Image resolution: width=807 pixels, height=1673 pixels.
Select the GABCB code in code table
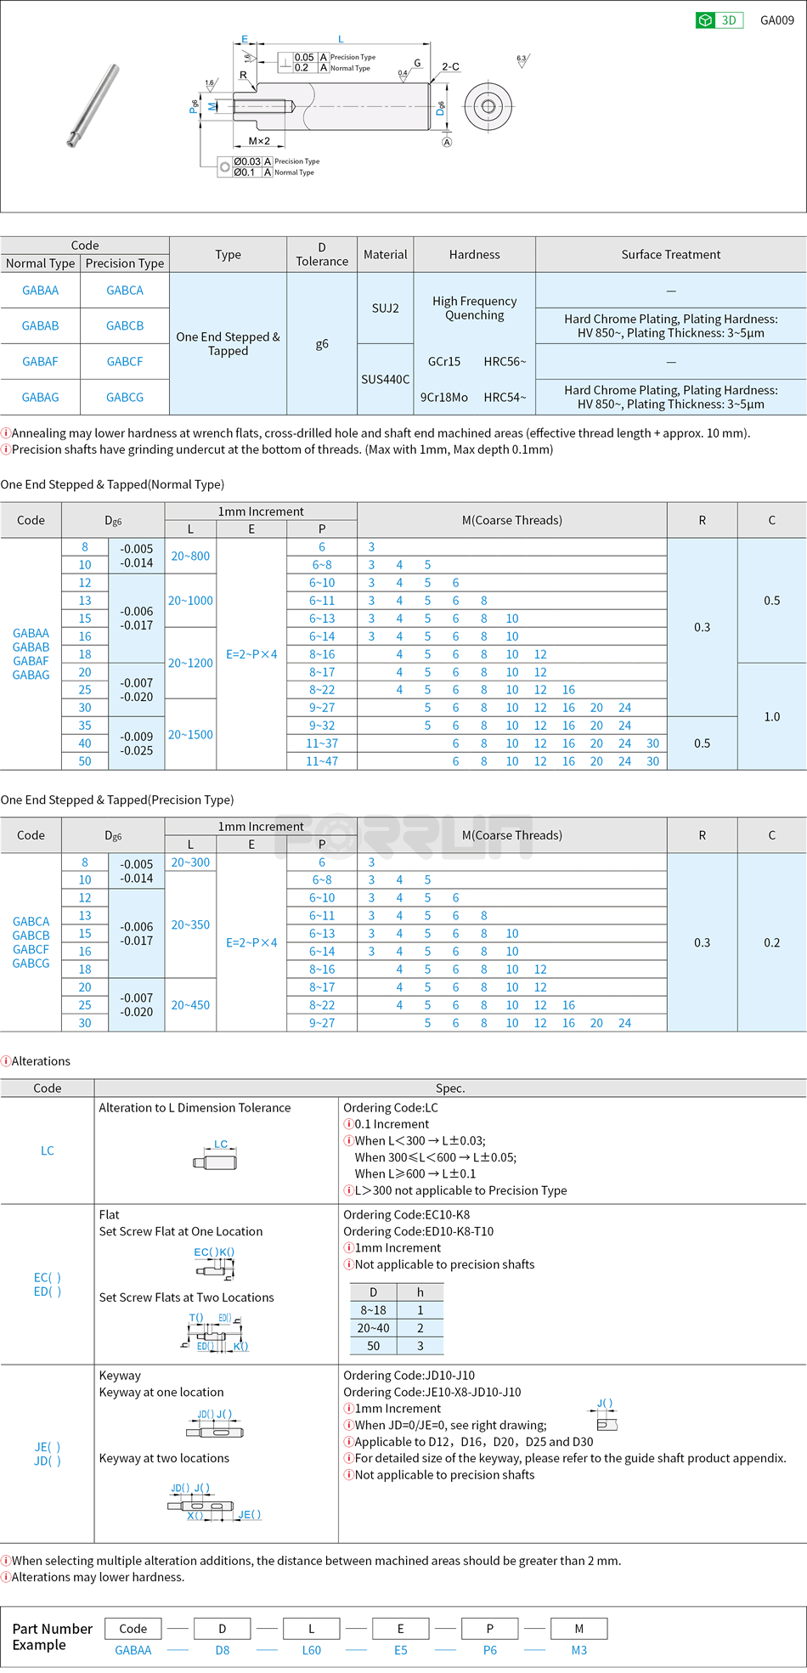tap(125, 326)
